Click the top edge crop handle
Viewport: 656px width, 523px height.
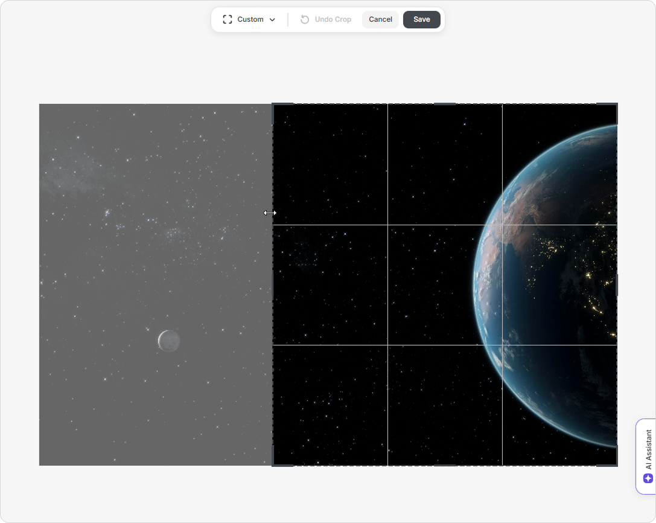pos(445,104)
